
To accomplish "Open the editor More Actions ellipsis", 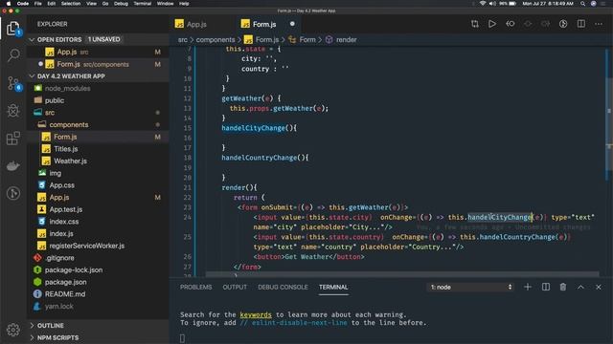I will 599,24.
